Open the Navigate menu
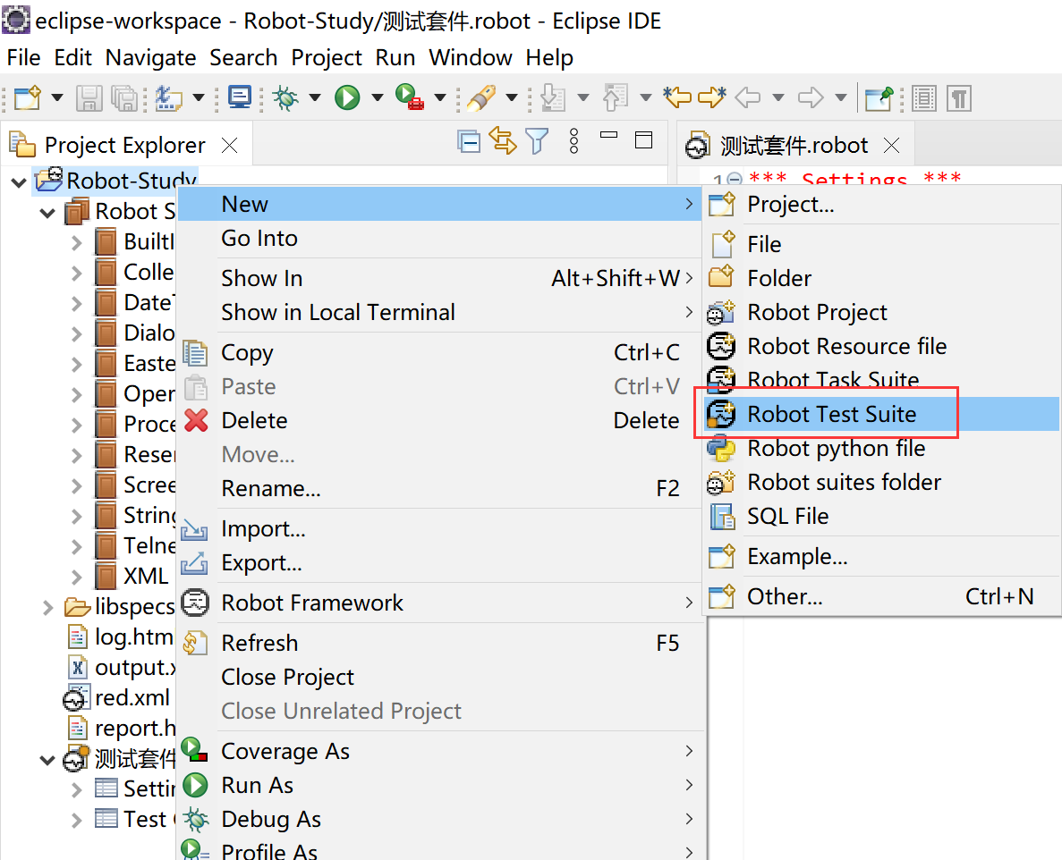The image size is (1062, 860). (x=150, y=57)
